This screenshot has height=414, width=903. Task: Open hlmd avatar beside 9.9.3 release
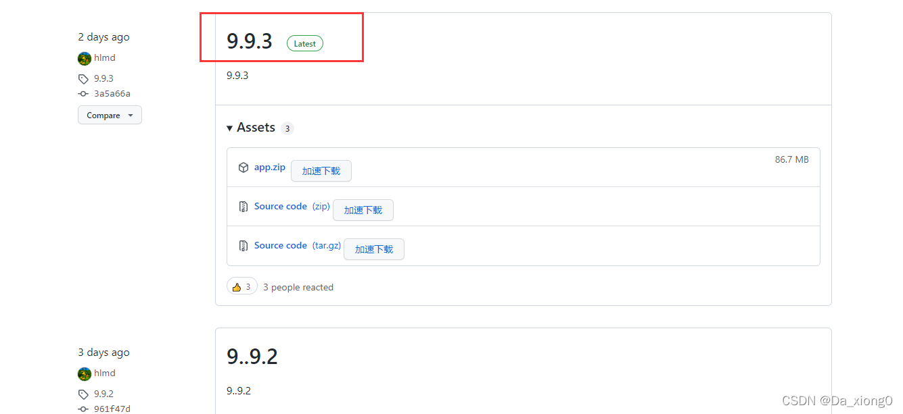pos(85,58)
